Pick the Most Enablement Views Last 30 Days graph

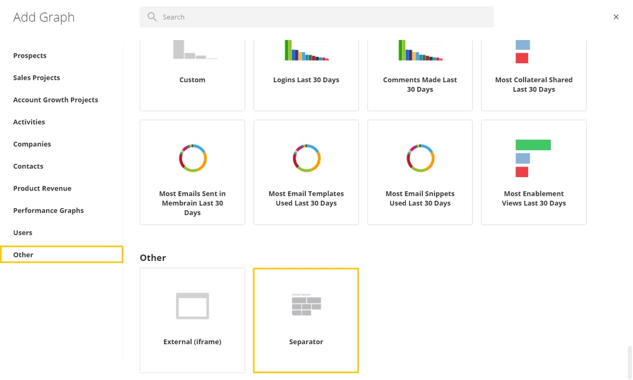tap(533, 171)
